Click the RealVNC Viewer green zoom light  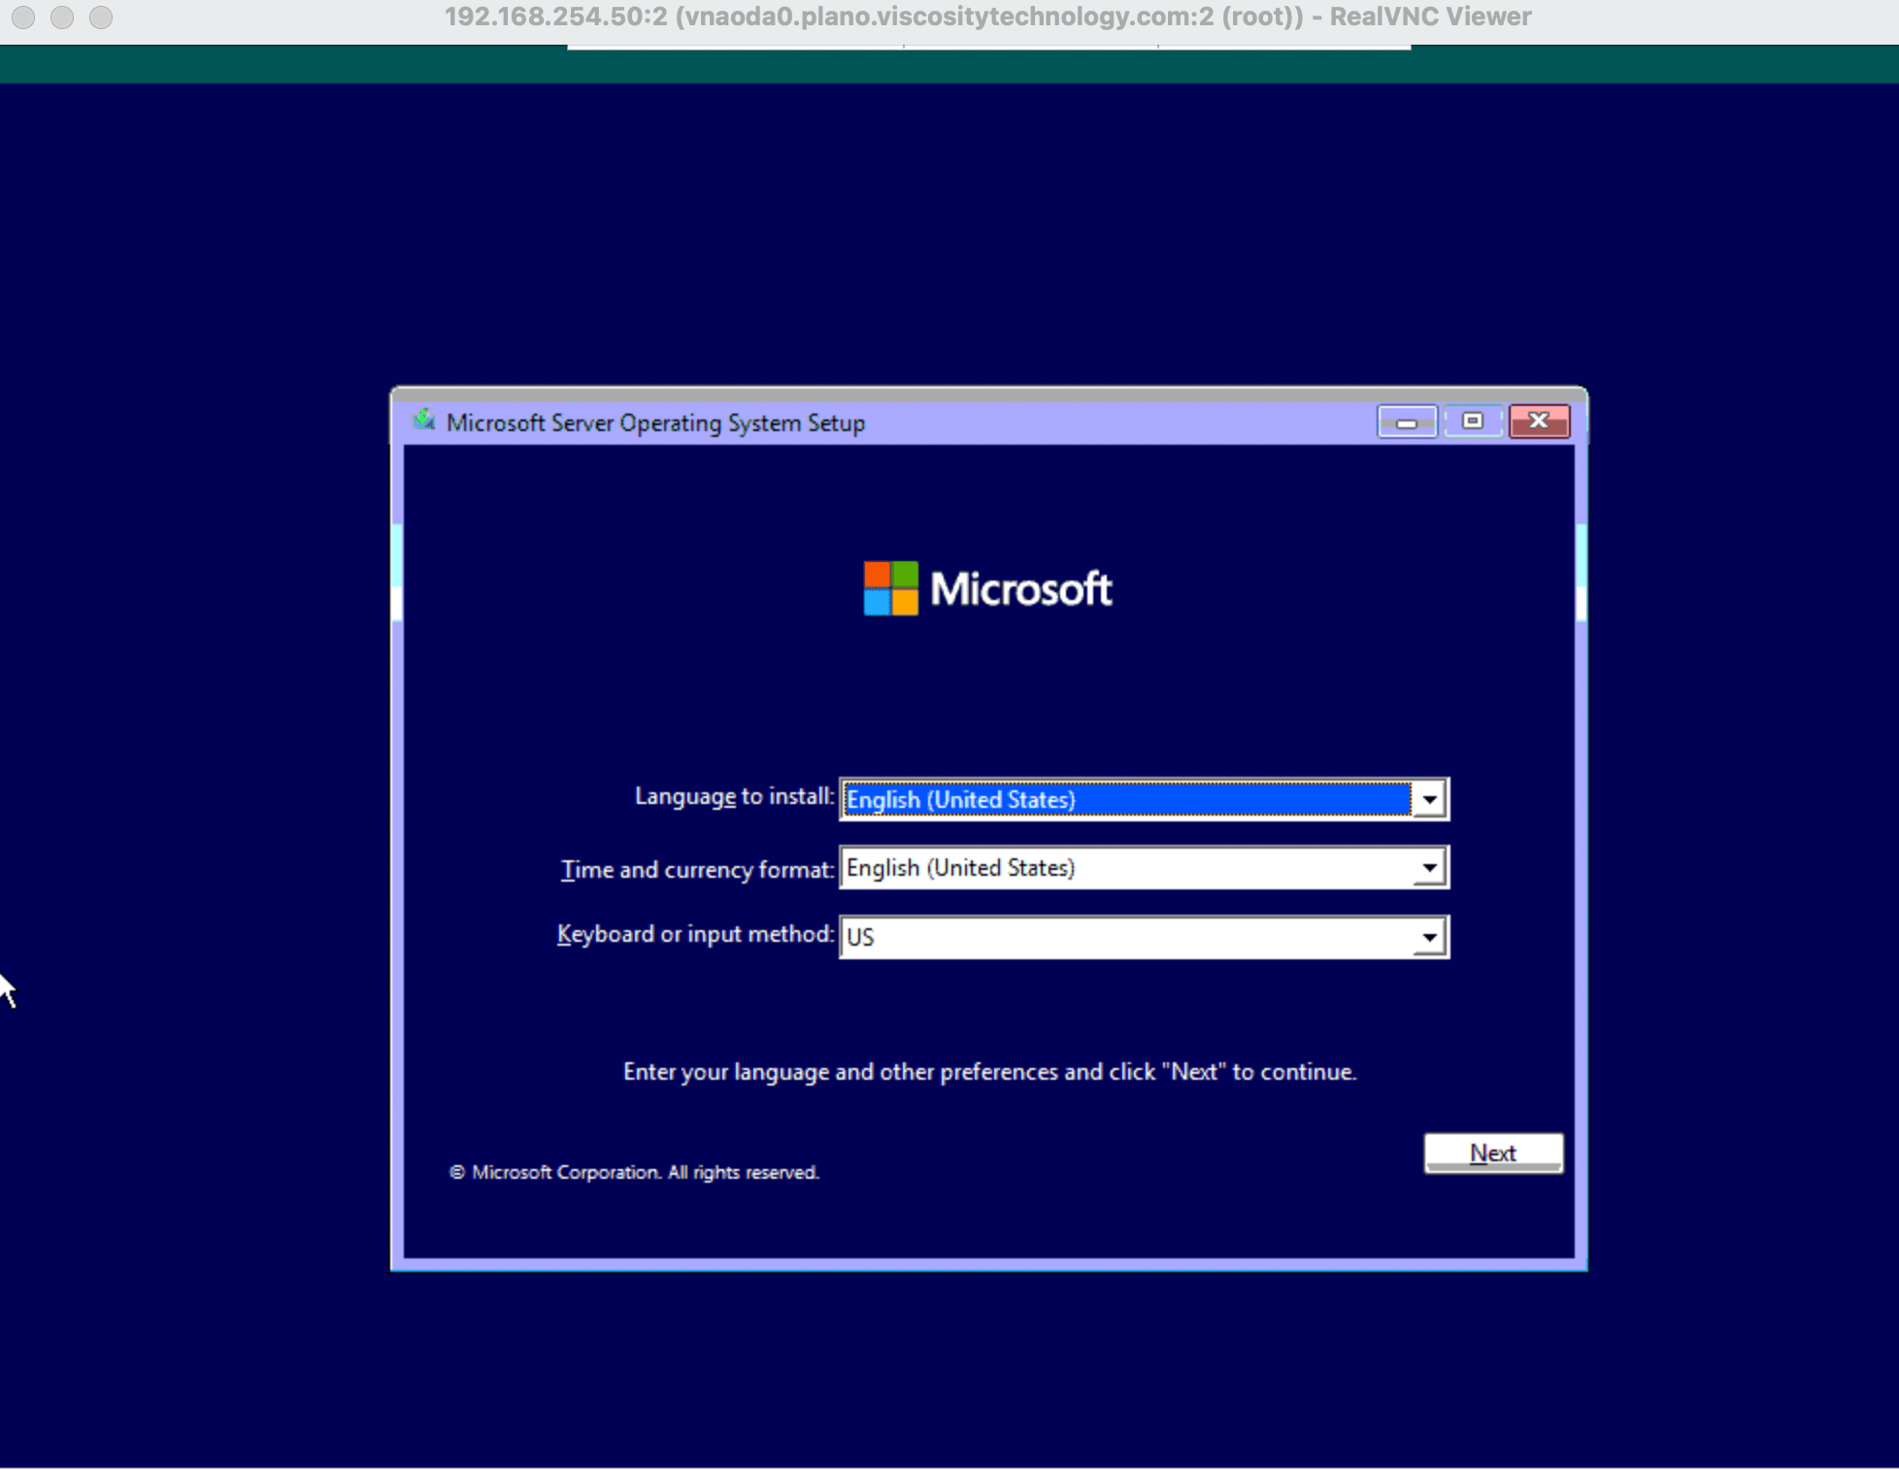point(101,17)
